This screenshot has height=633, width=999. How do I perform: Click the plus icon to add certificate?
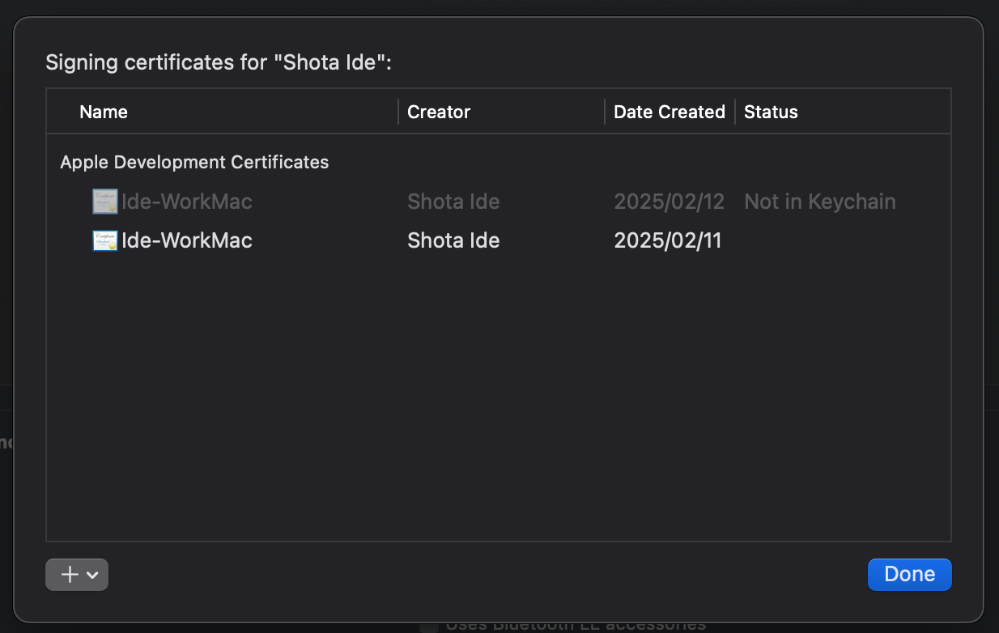point(70,575)
